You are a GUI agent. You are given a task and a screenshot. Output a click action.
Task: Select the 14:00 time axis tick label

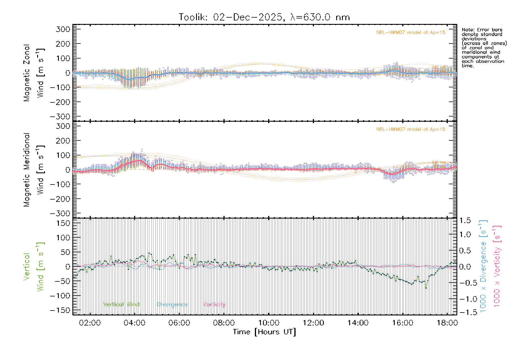[x=358, y=323]
